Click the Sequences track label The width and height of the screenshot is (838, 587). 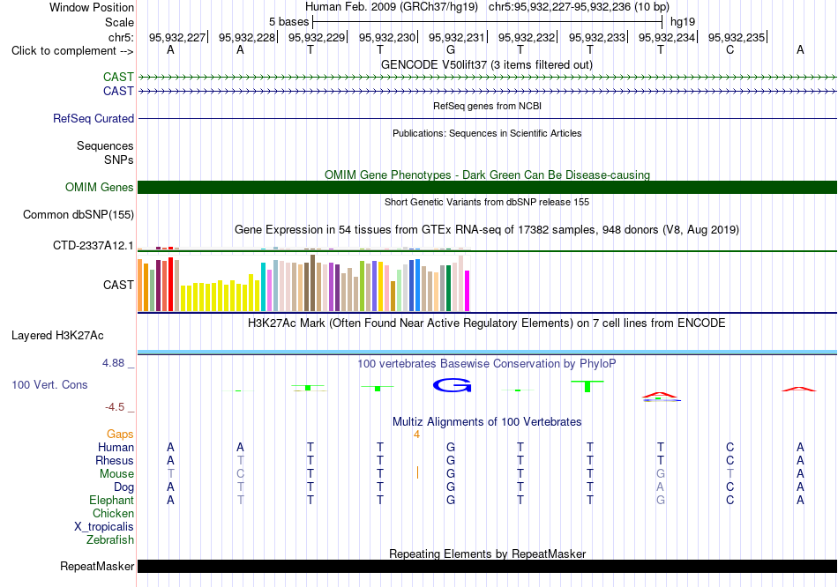coord(105,145)
